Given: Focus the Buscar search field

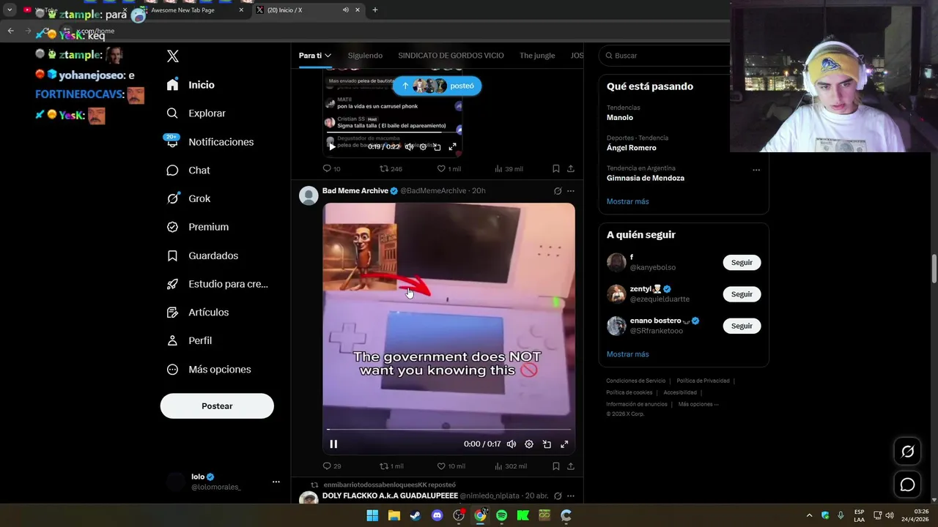Looking at the screenshot, I should click(x=665, y=56).
